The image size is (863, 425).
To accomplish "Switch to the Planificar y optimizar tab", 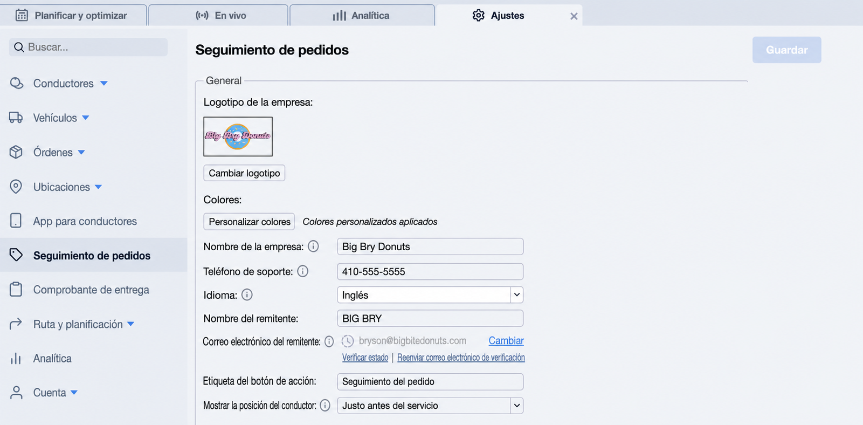I will click(x=73, y=15).
